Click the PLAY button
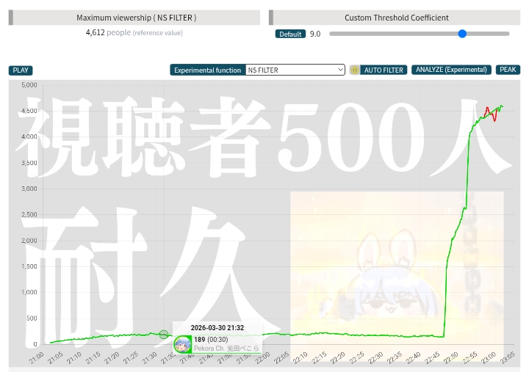This screenshot has width=529, height=372. (x=21, y=70)
